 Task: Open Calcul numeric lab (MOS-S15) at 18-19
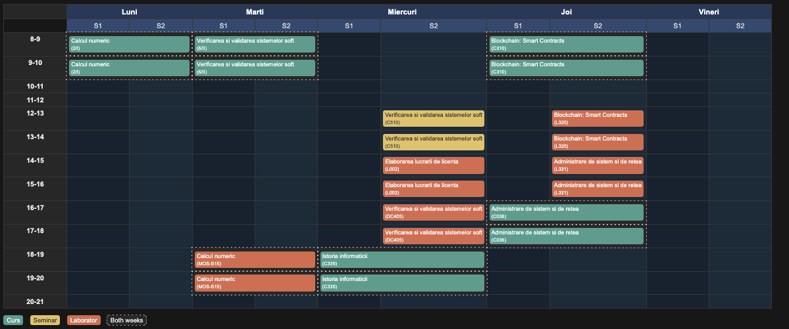point(255,259)
